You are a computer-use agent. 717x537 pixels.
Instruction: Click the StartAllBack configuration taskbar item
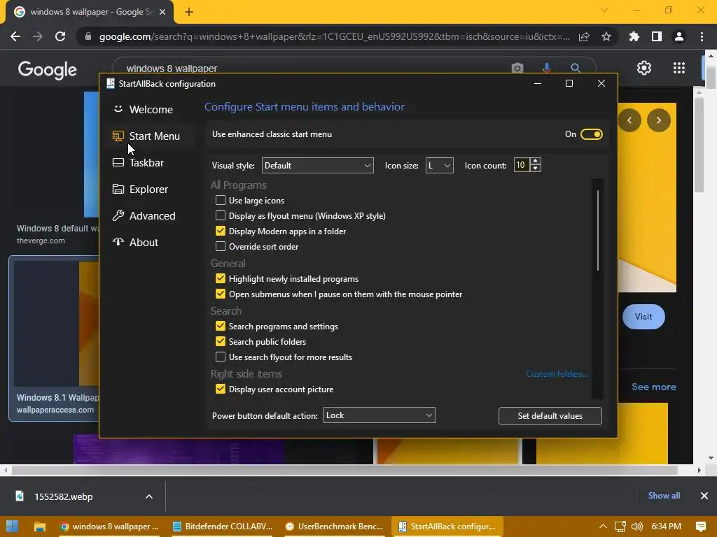click(447, 527)
